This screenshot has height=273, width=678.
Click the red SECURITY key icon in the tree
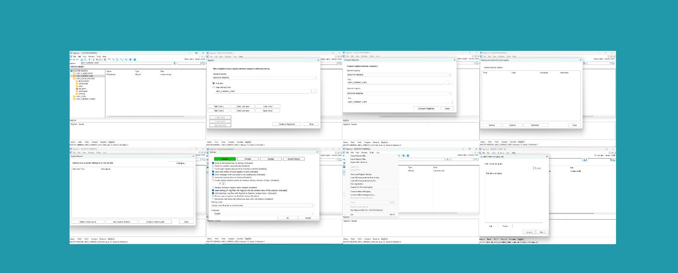(x=77, y=89)
